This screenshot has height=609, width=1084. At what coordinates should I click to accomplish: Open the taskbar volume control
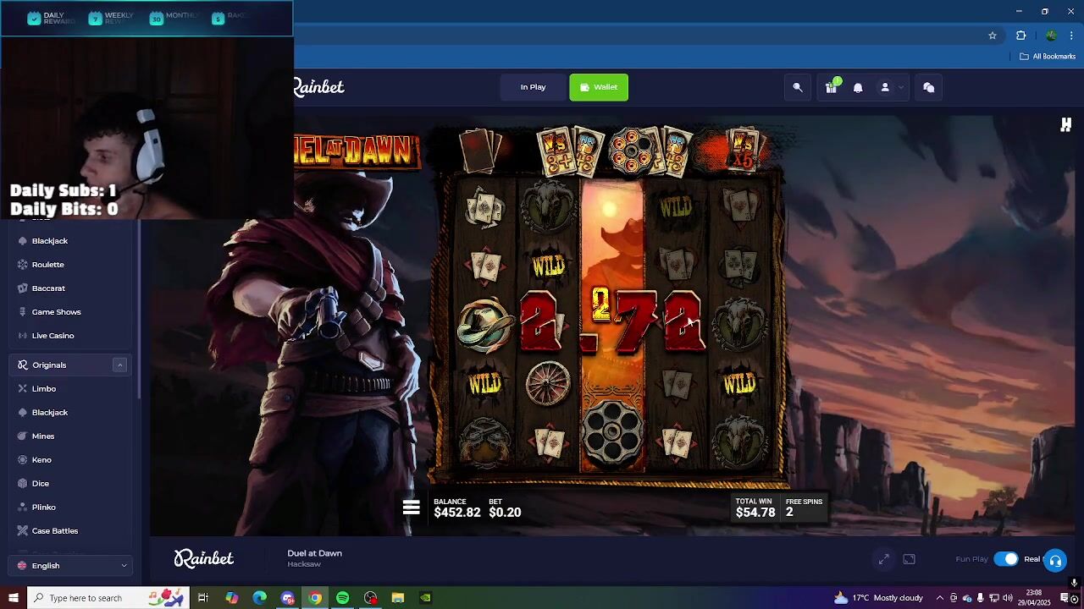pos(1008,598)
